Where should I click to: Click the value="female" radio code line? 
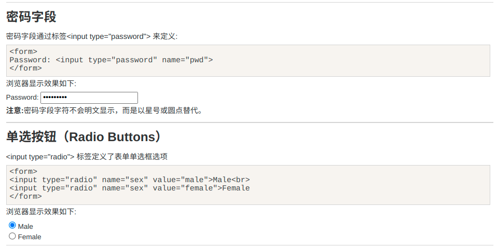pyautogui.click(x=130, y=188)
